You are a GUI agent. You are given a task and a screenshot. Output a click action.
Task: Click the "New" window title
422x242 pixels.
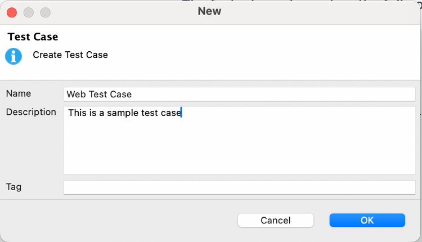209,11
